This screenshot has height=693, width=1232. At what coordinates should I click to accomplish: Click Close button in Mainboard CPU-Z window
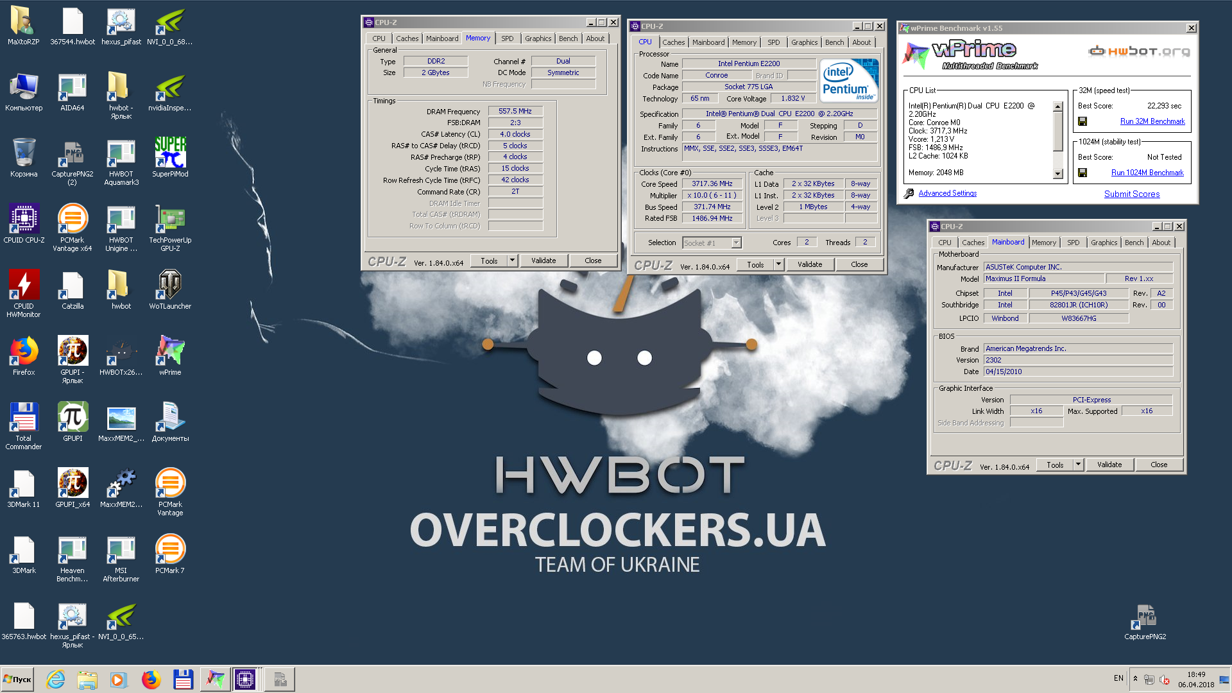click(1159, 465)
